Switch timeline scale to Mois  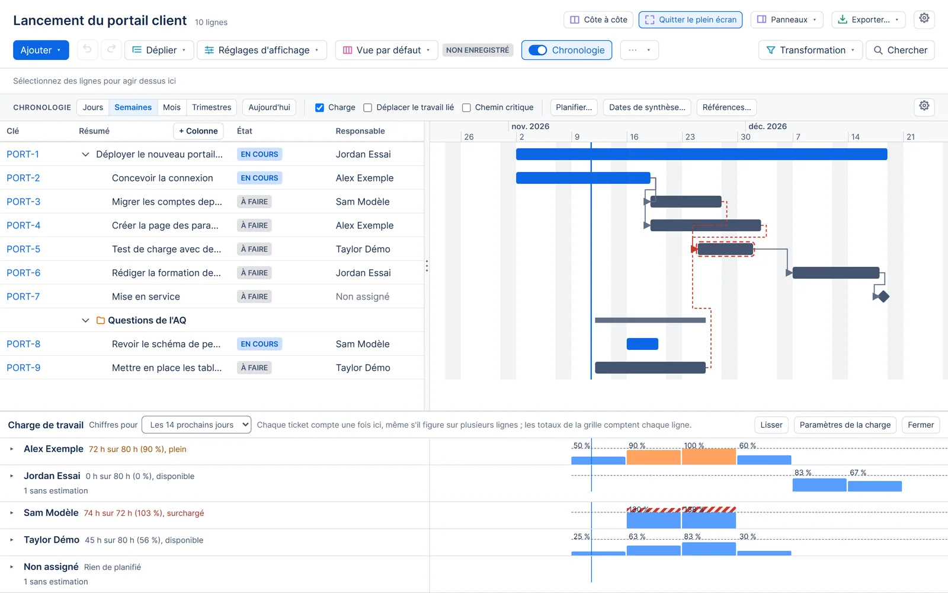point(172,107)
